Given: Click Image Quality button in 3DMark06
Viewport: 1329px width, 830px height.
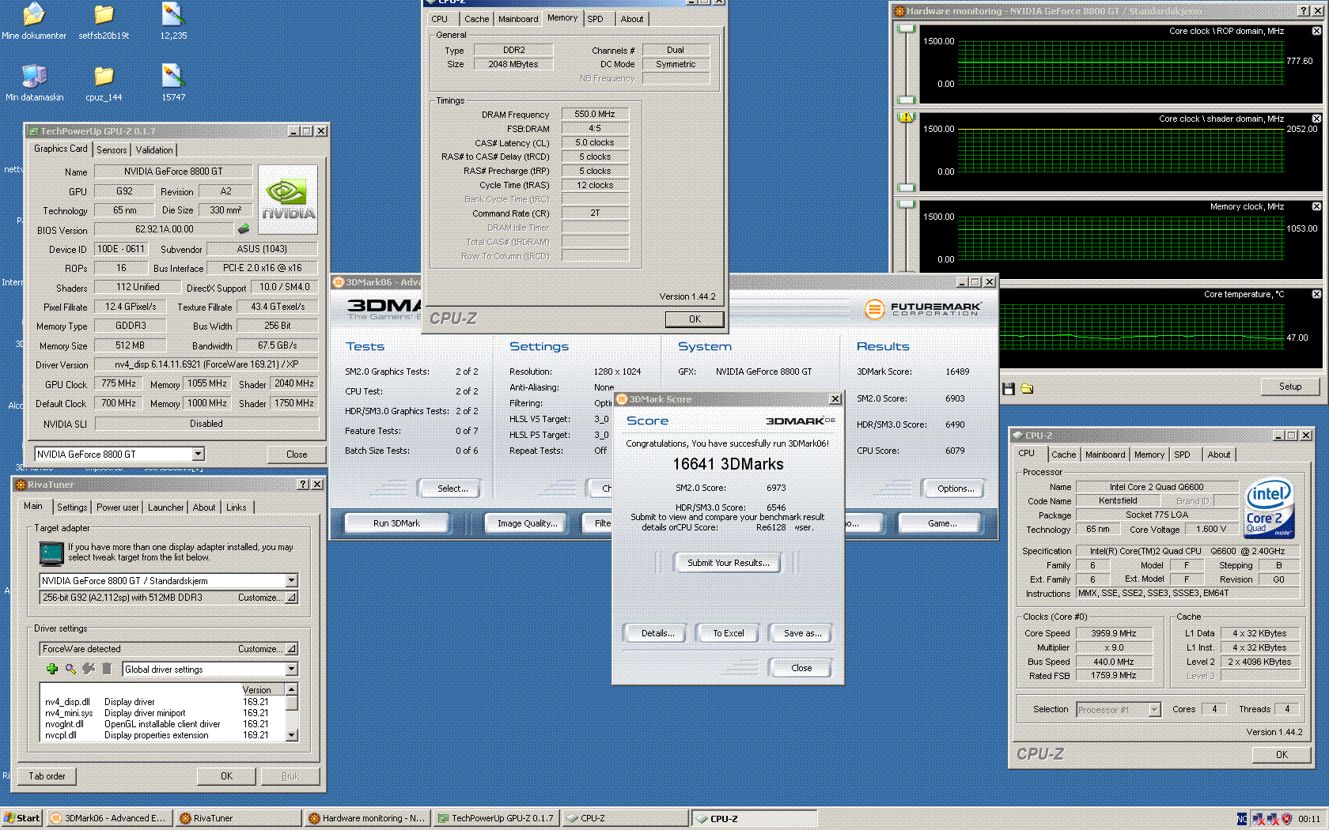Looking at the screenshot, I should [x=527, y=523].
